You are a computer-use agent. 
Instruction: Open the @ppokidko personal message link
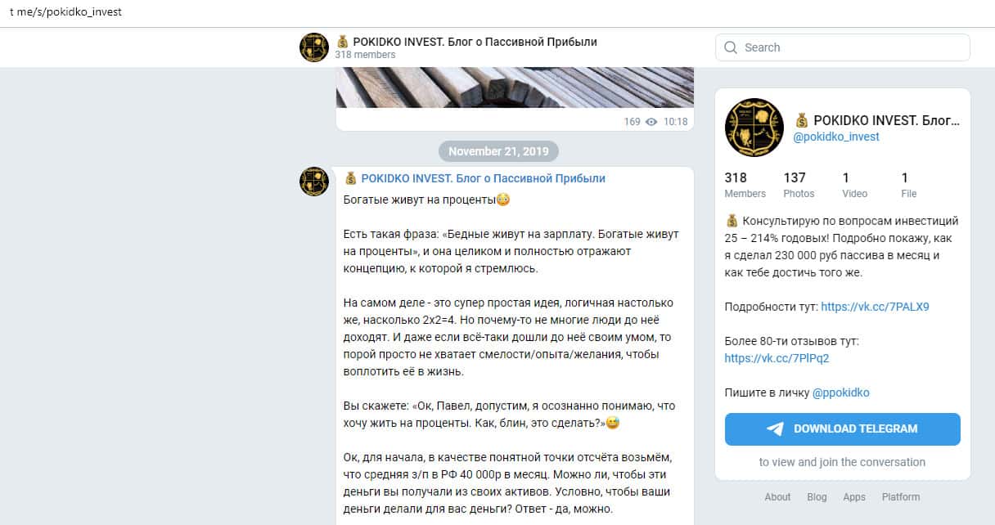point(841,393)
